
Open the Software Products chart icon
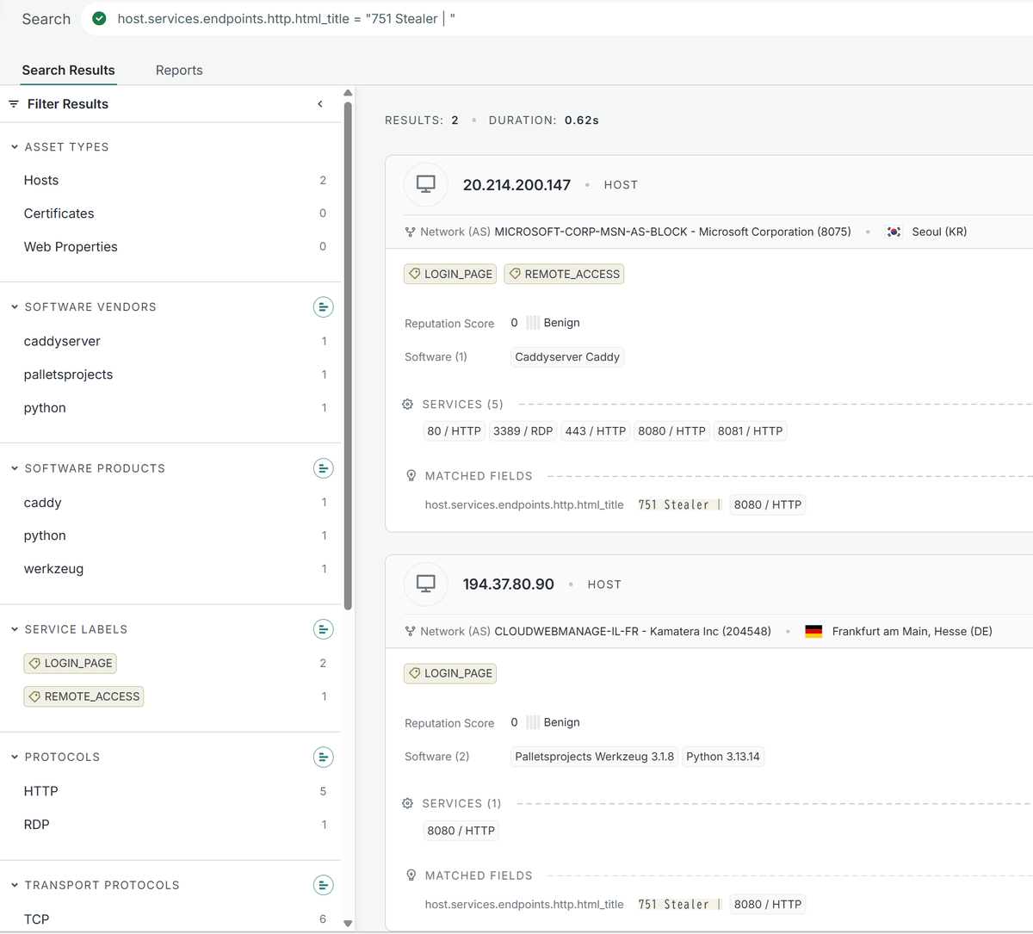tap(323, 468)
